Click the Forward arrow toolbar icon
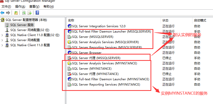This screenshot has width=213, height=104. click(8, 13)
